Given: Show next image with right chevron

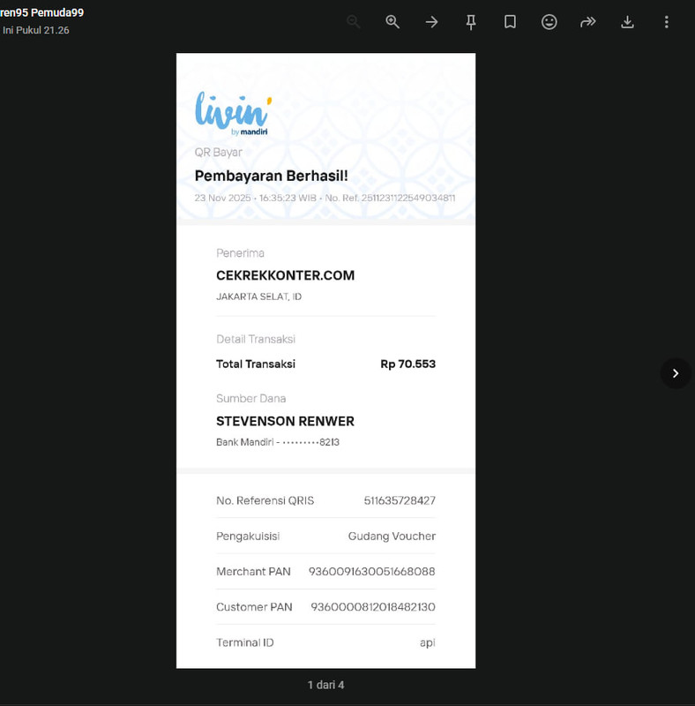Looking at the screenshot, I should (676, 373).
